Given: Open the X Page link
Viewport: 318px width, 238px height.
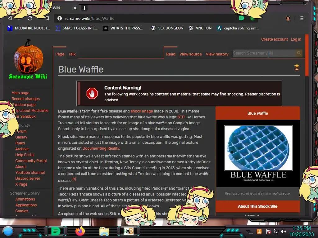Looking at the screenshot, I should (x=21, y=184).
